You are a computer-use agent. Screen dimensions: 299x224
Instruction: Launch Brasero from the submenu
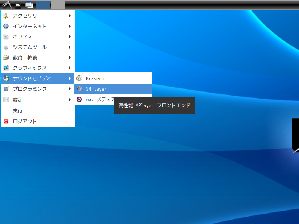[x=113, y=78]
